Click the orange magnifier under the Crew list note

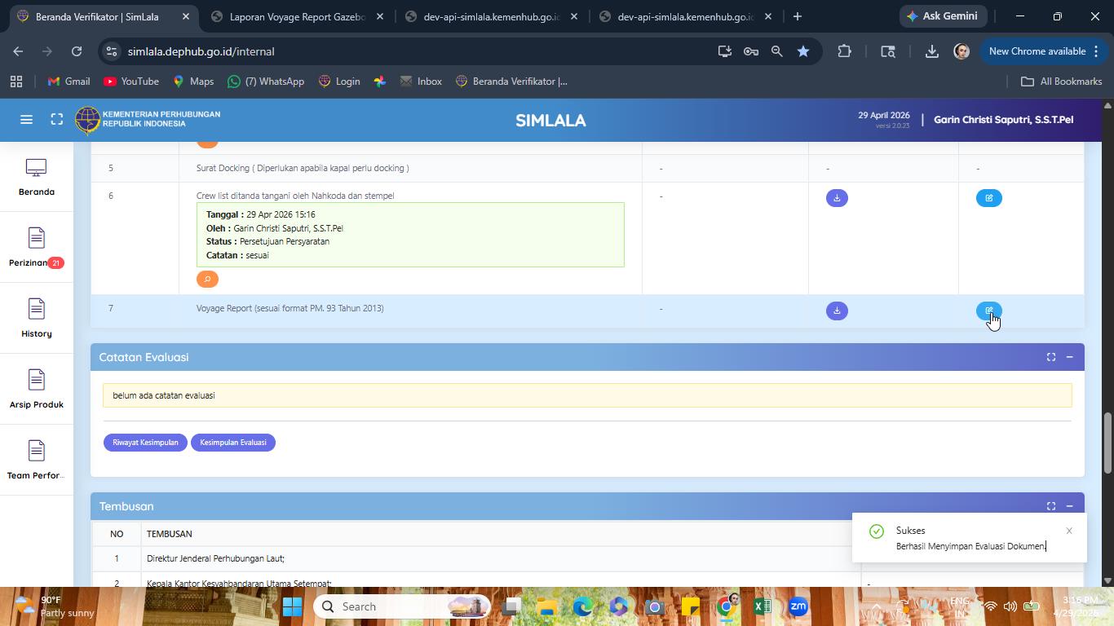coord(207,280)
